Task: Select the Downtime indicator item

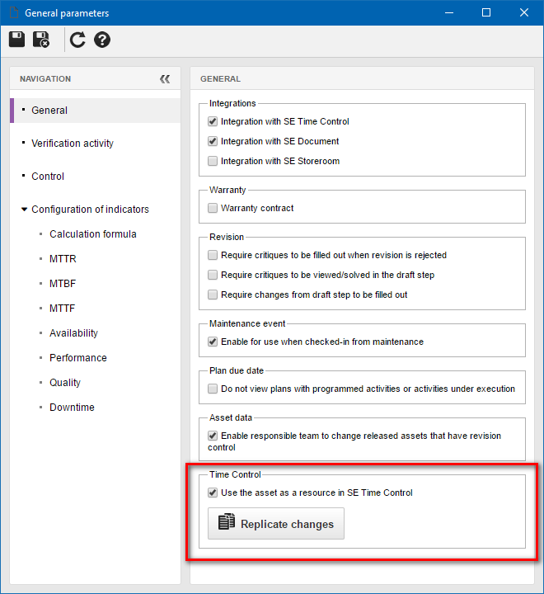Action: point(72,408)
